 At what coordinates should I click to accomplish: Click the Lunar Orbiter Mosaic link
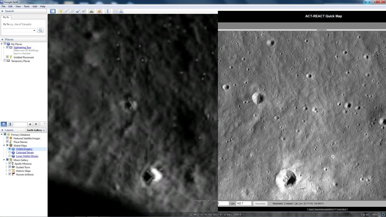point(27,156)
